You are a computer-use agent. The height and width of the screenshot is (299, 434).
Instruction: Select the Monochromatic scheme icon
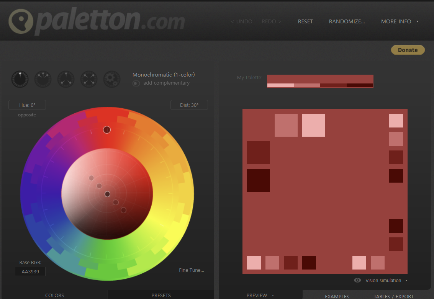20,79
